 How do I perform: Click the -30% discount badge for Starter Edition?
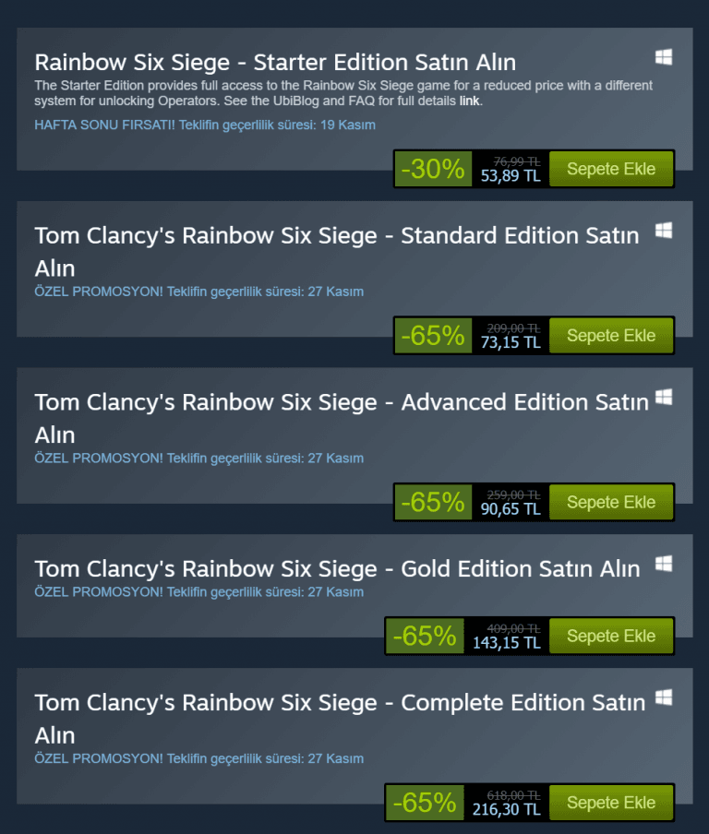tap(433, 169)
